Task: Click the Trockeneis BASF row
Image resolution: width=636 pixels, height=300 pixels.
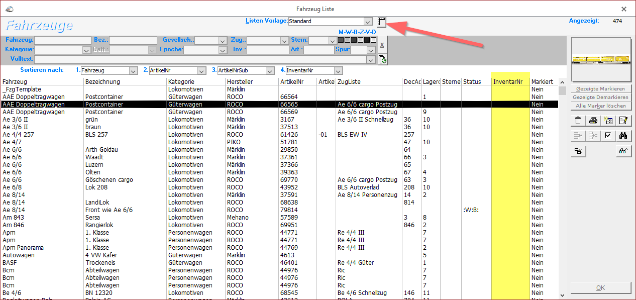Action: (279, 263)
